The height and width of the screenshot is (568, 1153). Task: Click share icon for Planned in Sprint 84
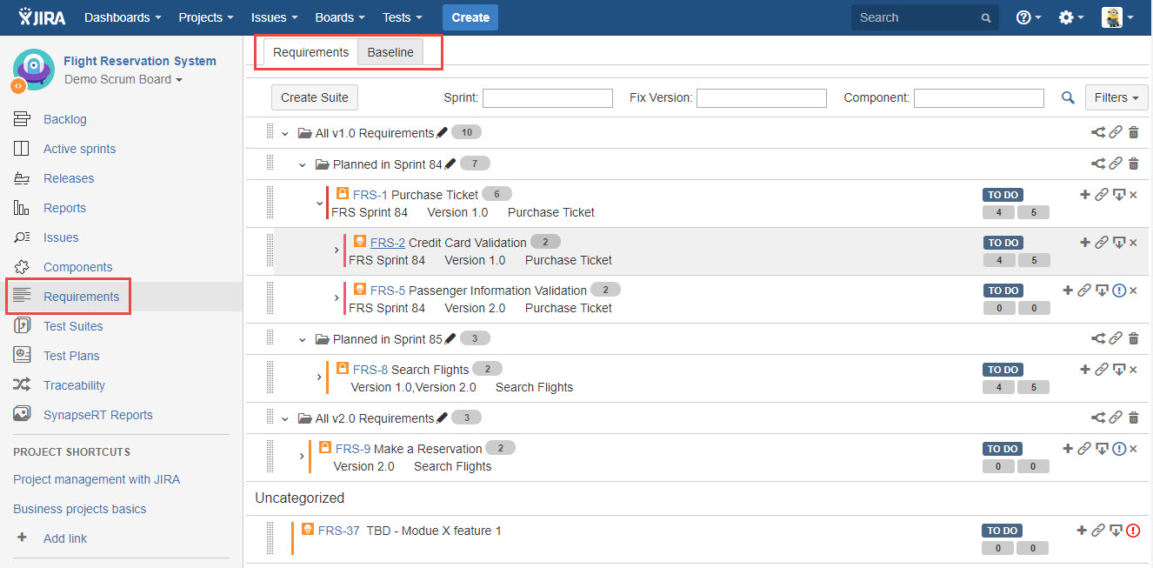point(1098,164)
